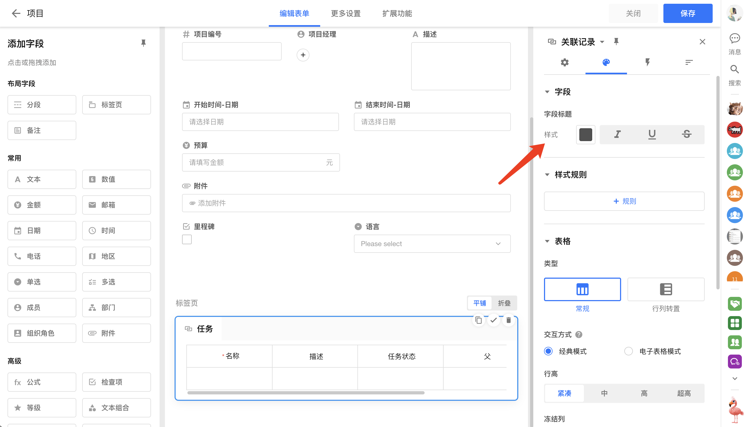Delete the 任务 field with trash icon
The height and width of the screenshot is (427, 748).
508,320
